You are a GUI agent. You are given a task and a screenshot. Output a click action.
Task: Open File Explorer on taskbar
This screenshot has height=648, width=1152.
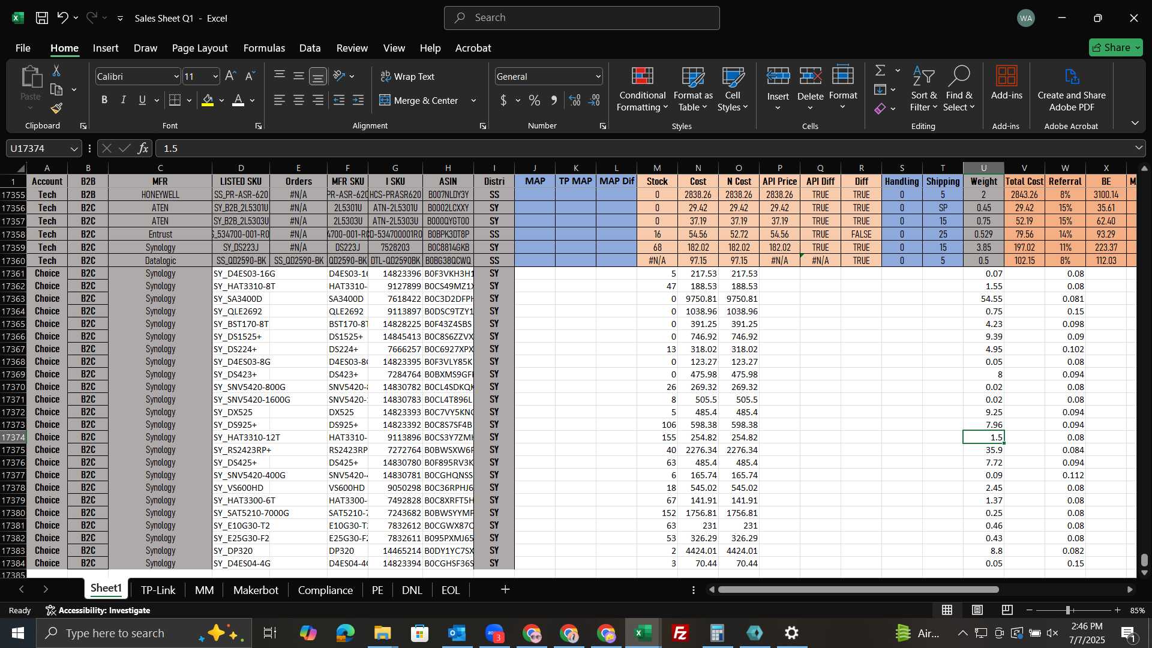(x=383, y=633)
